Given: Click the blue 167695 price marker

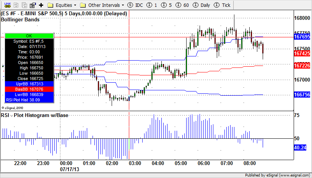Looking at the screenshot, I should pos(302,37).
